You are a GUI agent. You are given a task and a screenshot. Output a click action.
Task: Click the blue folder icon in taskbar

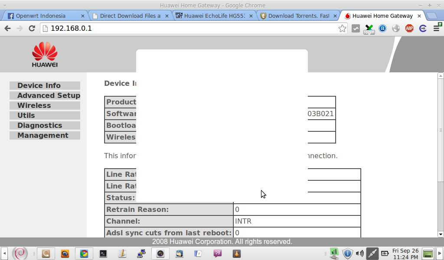click(x=179, y=253)
